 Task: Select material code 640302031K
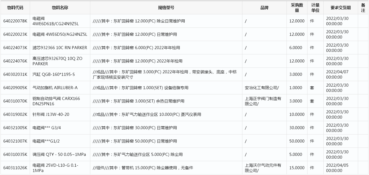coord(15,75)
